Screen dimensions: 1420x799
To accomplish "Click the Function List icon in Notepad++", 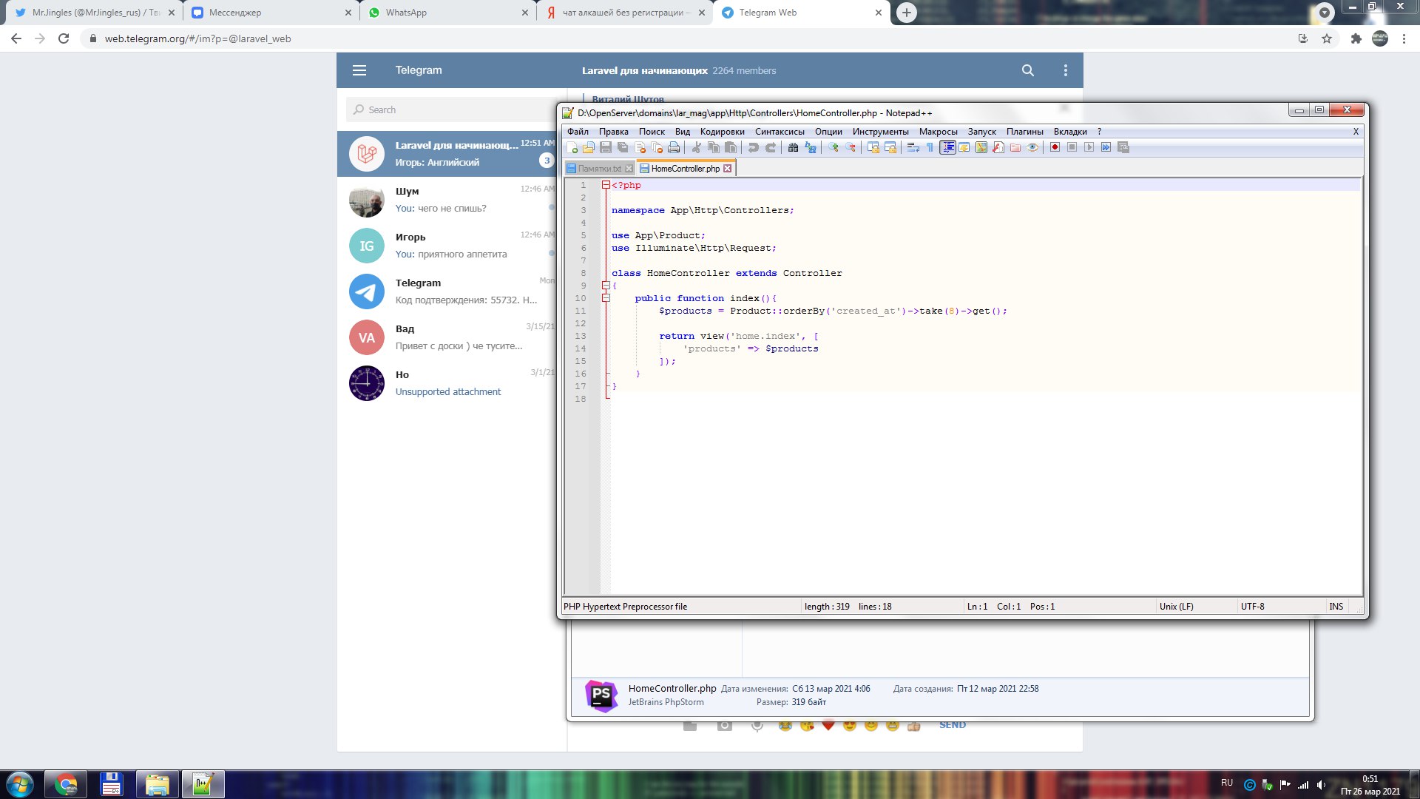I will coord(998,147).
